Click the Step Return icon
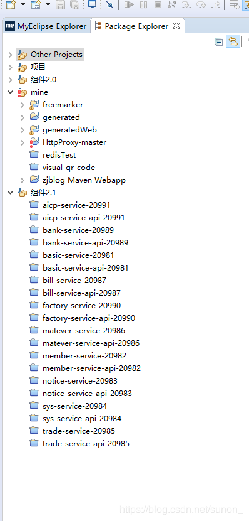Image resolution: width=249 pixels, height=521 pixels. pyautogui.click(x=216, y=4)
